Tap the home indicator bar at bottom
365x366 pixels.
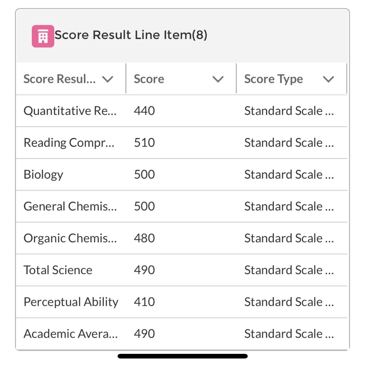(x=182, y=356)
